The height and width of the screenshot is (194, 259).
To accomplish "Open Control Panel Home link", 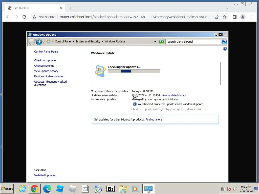I will [x=46, y=52].
